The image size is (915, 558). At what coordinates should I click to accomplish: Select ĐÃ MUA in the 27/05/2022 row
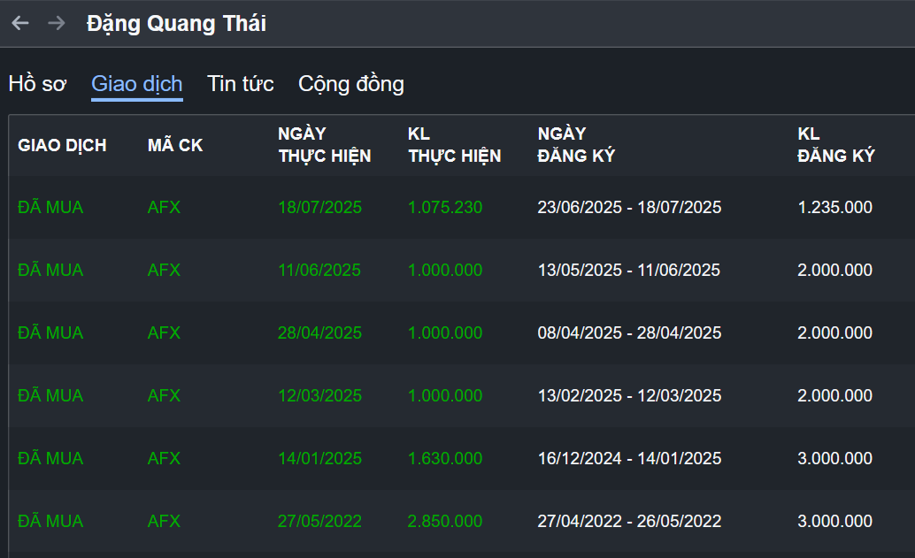point(50,521)
